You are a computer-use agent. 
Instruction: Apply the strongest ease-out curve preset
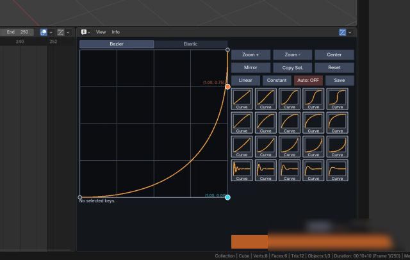337,122
